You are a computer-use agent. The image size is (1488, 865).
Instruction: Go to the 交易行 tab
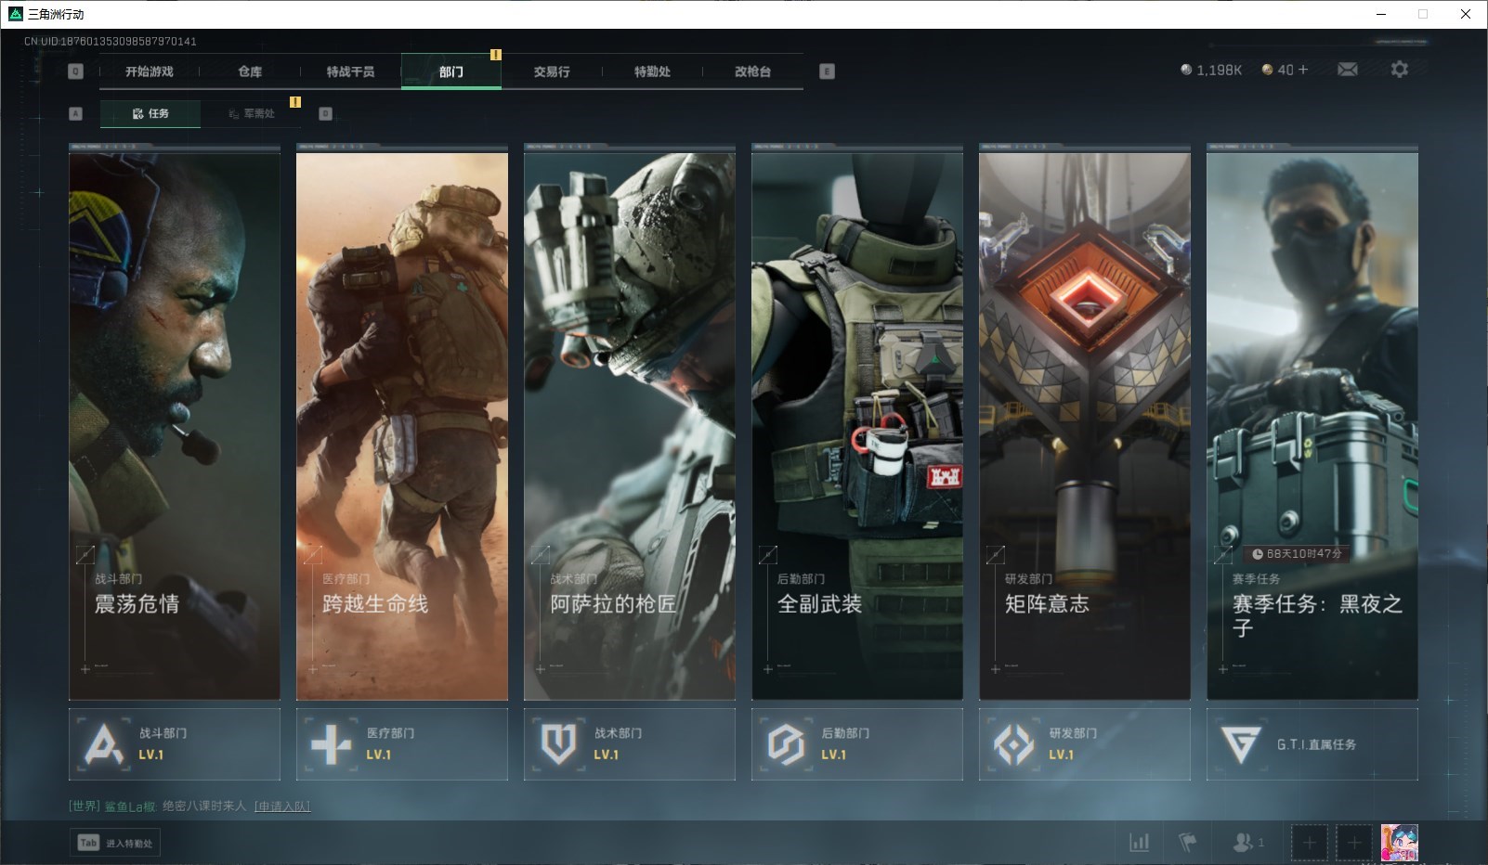[552, 71]
